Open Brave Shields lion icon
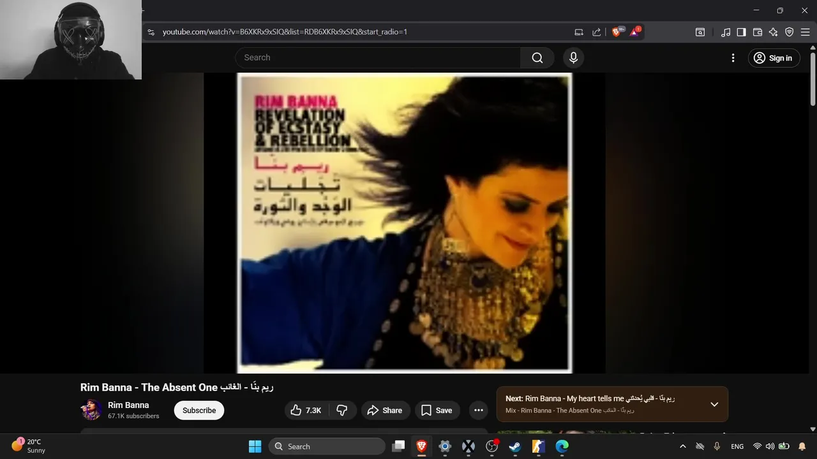 tap(617, 32)
